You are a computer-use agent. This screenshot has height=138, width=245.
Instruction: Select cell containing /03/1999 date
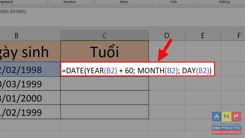(x=30, y=83)
